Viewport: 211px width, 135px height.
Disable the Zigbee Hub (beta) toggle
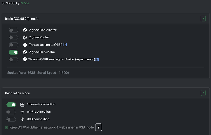(13, 52)
